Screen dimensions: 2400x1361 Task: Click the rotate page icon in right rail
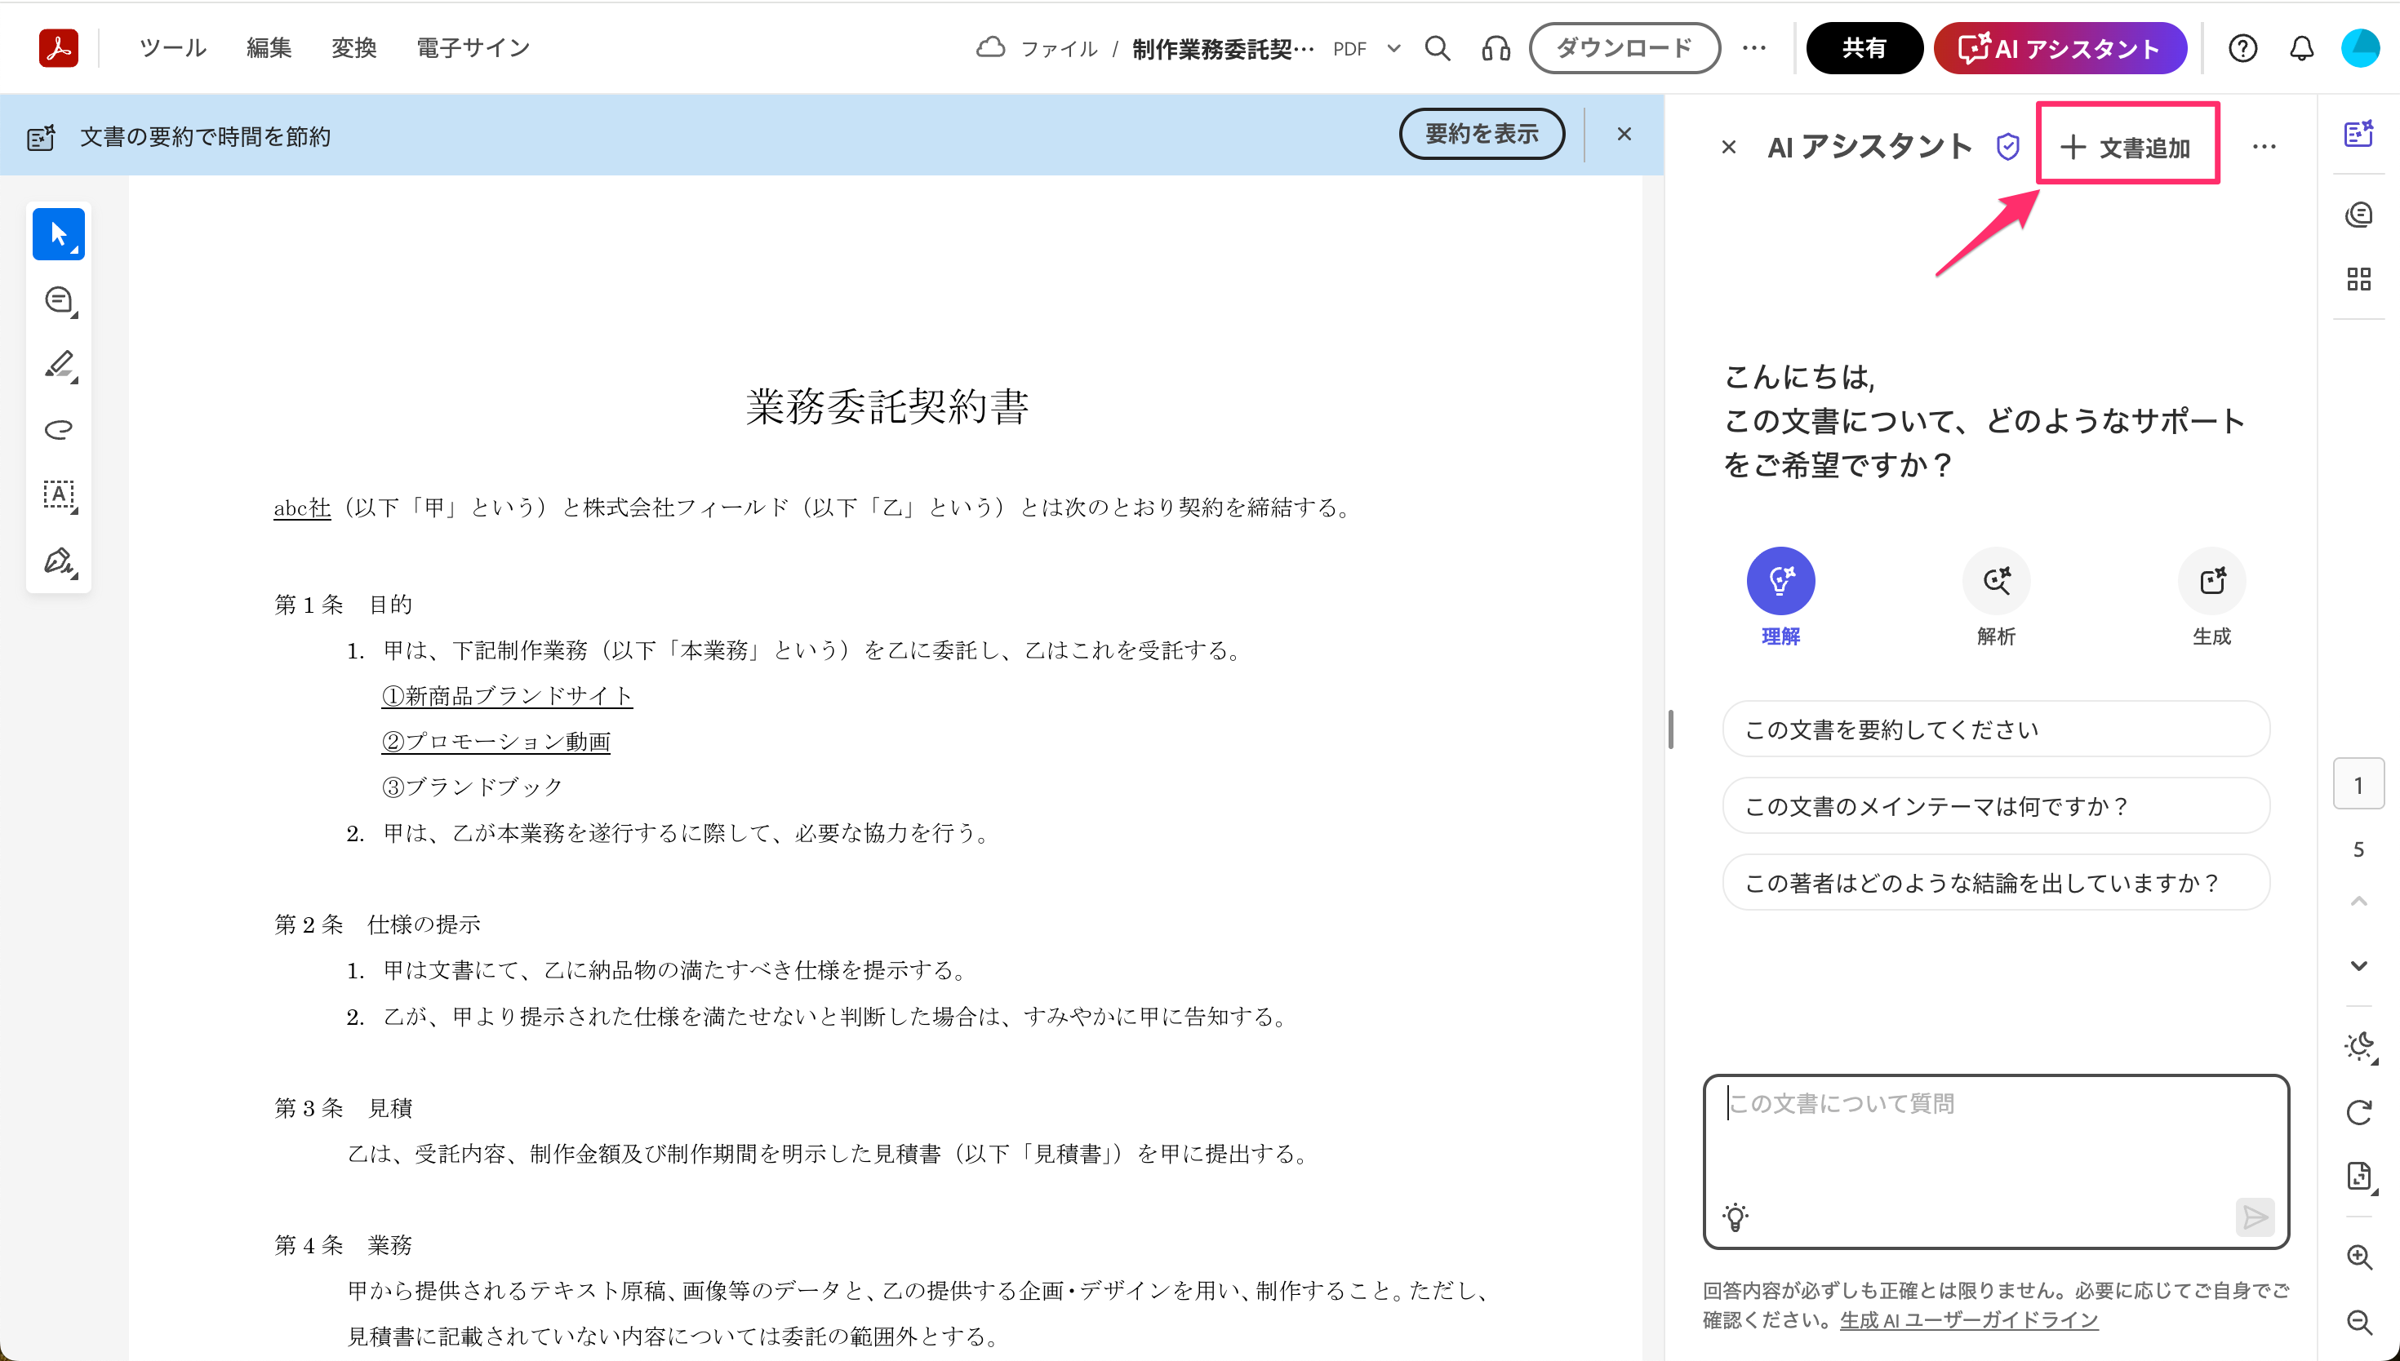tap(2359, 1112)
